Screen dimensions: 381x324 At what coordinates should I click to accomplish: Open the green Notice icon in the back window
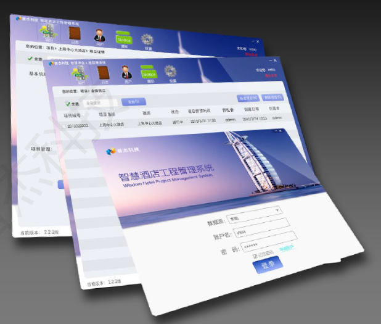pyautogui.click(x=124, y=38)
